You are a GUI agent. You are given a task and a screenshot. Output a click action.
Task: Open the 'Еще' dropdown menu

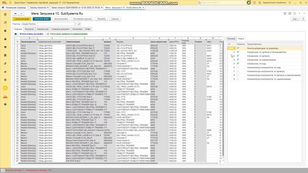click(295, 19)
